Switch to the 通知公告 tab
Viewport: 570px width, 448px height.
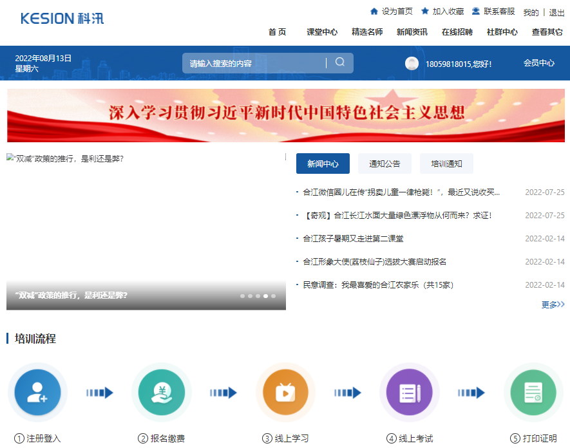pyautogui.click(x=384, y=163)
